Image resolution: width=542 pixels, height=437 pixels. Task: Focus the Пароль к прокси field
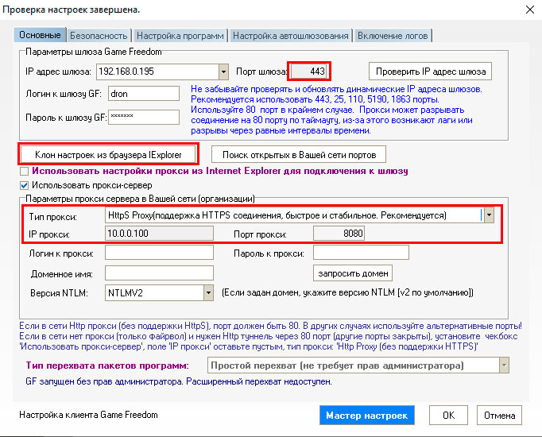coord(361,253)
